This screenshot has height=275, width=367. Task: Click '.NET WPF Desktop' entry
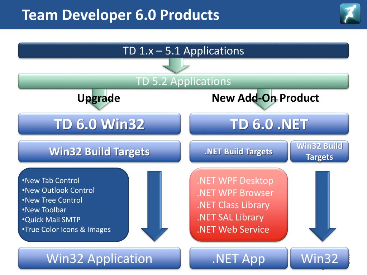tap(235, 181)
